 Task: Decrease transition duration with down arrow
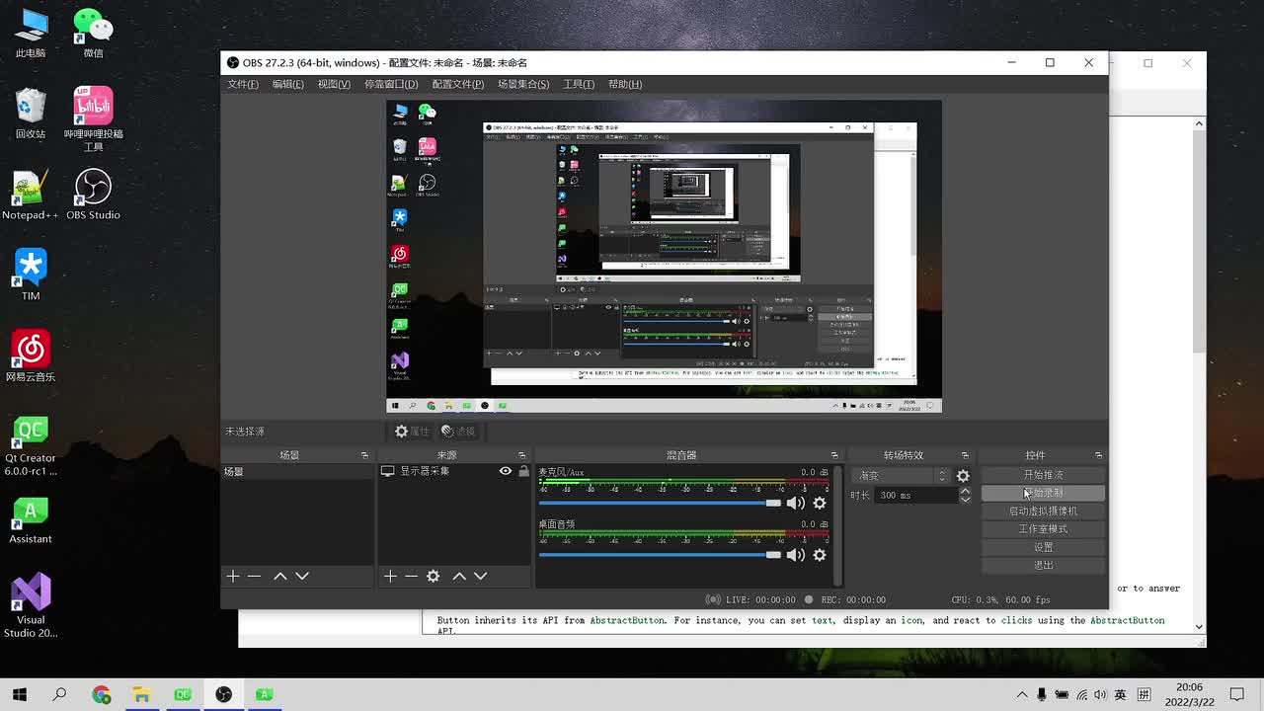click(x=965, y=500)
